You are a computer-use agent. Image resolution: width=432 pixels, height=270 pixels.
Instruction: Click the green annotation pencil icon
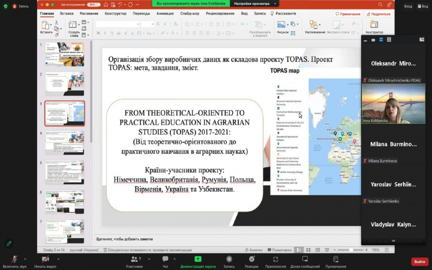9,244
